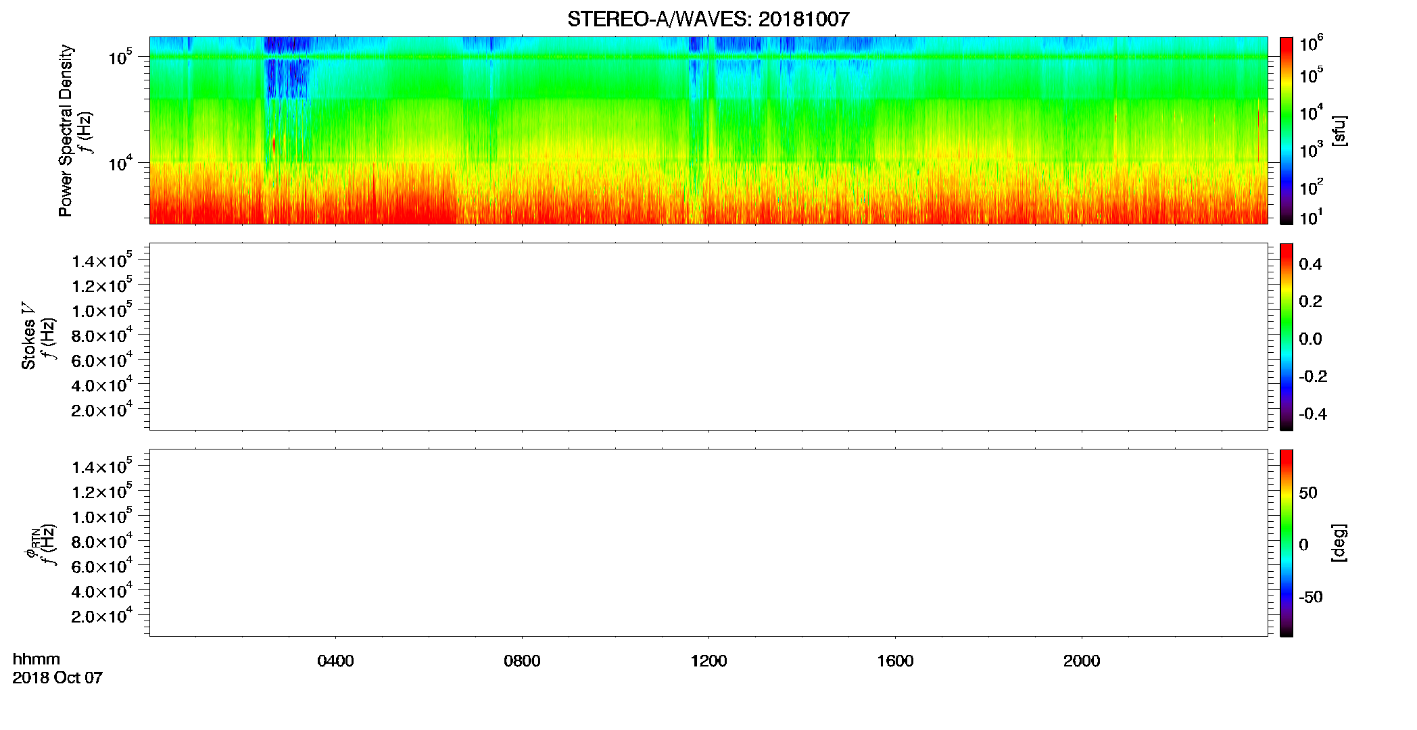Click the 1600 time tick label
The width and height of the screenshot is (1417, 730).
click(895, 661)
